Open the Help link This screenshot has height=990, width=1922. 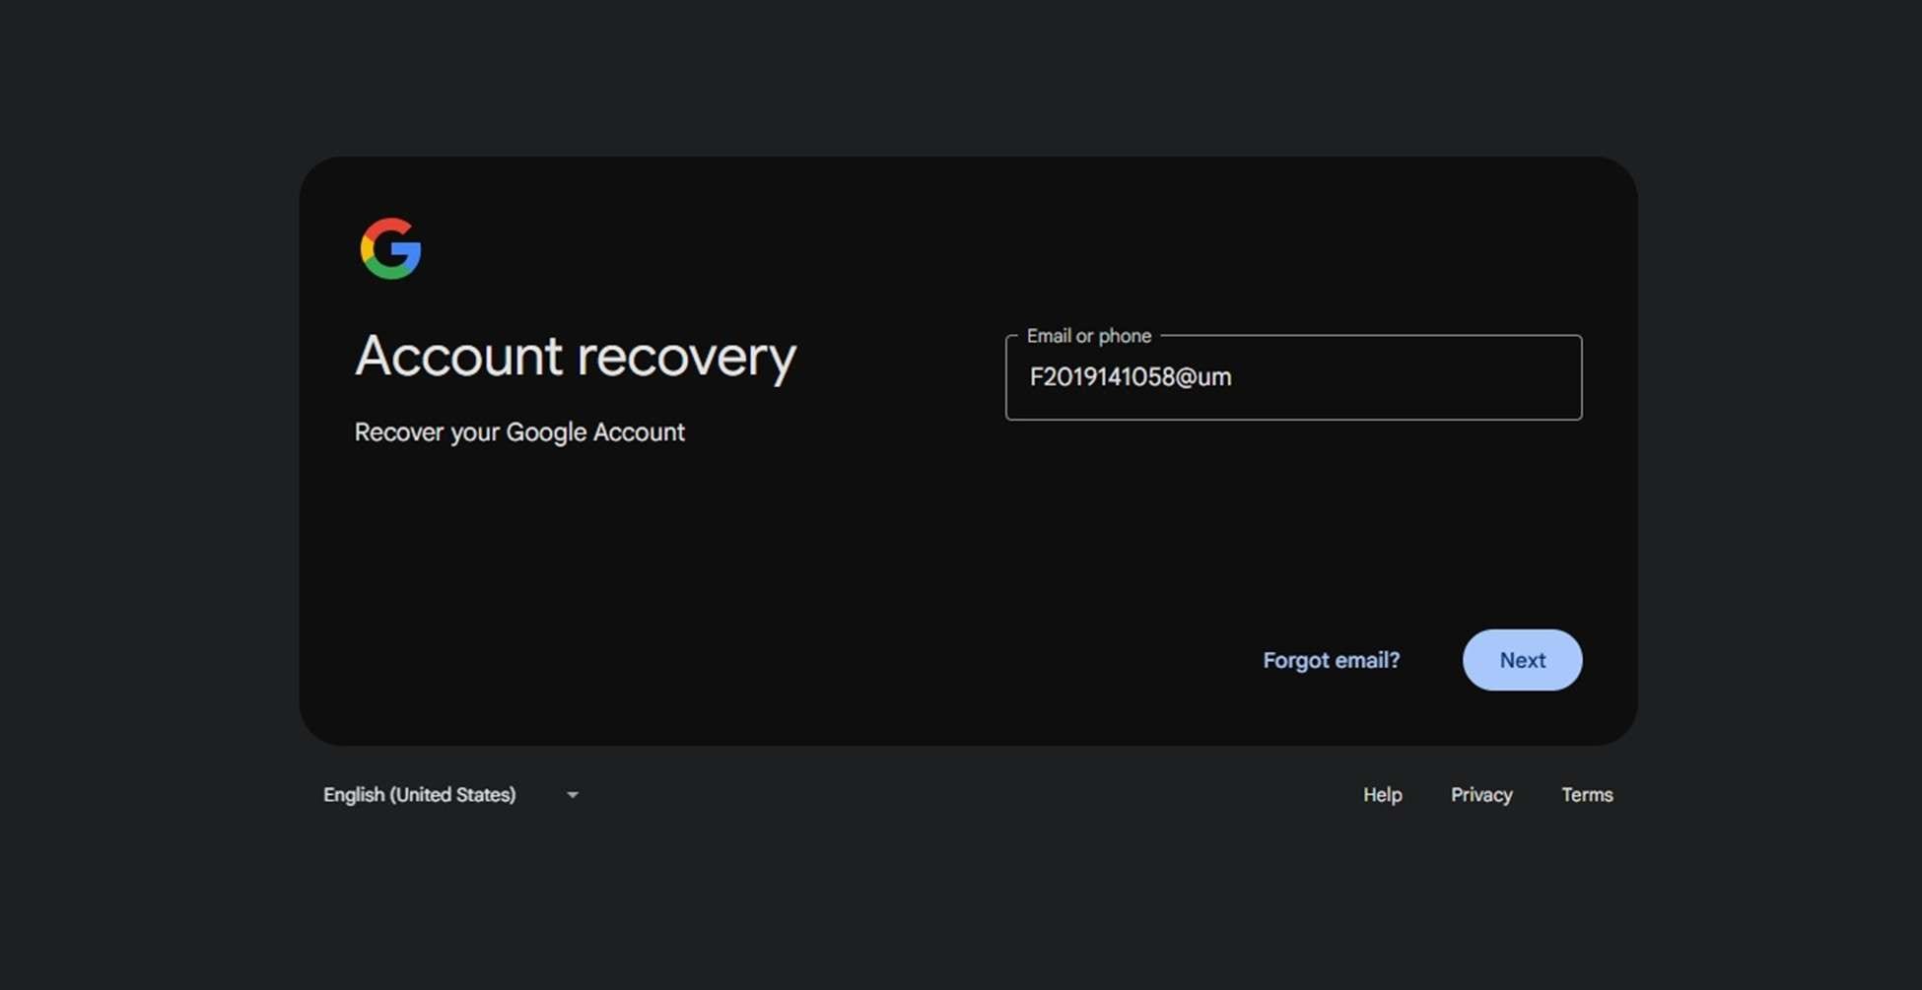click(1382, 795)
